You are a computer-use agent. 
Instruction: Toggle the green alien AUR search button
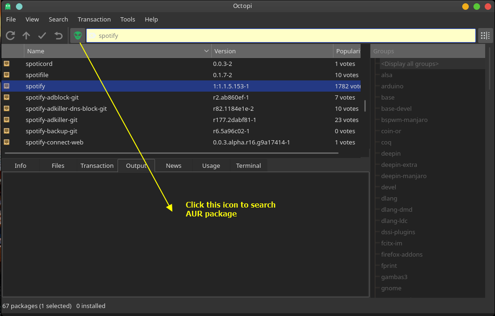[x=78, y=36]
